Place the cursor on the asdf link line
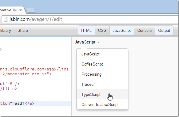 [36, 104]
